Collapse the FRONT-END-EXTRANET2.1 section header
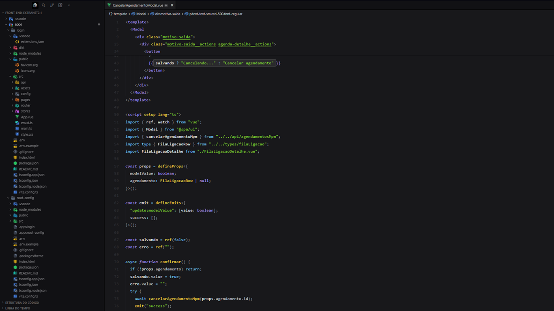The image size is (554, 311). [x=24, y=13]
